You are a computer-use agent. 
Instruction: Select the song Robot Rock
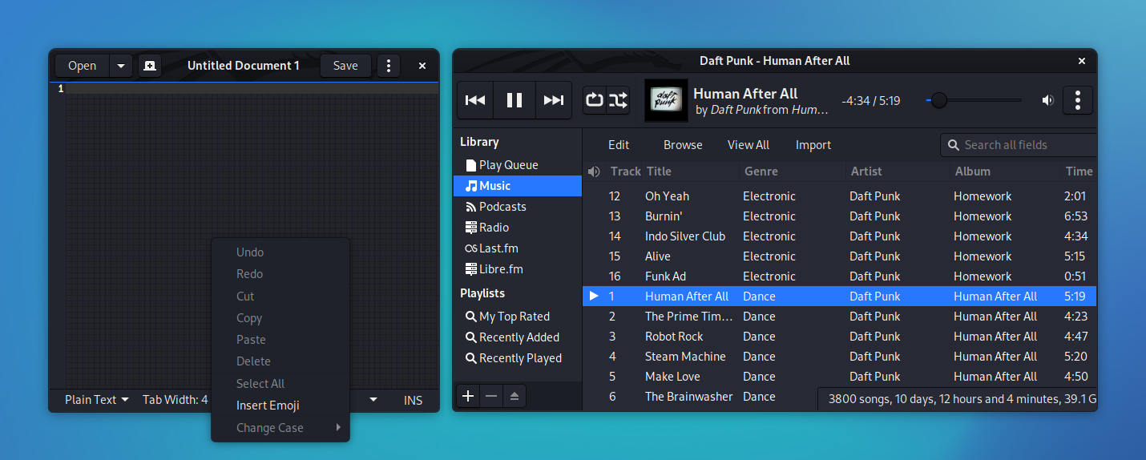point(839,337)
